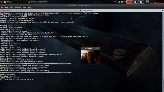Click the 'ioctl set mute failed' line
Screen dimensions: 164x92
[x=22, y=62]
